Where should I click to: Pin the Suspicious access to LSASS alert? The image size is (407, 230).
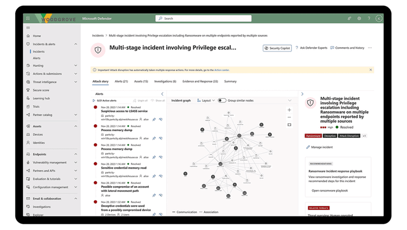tap(154, 119)
